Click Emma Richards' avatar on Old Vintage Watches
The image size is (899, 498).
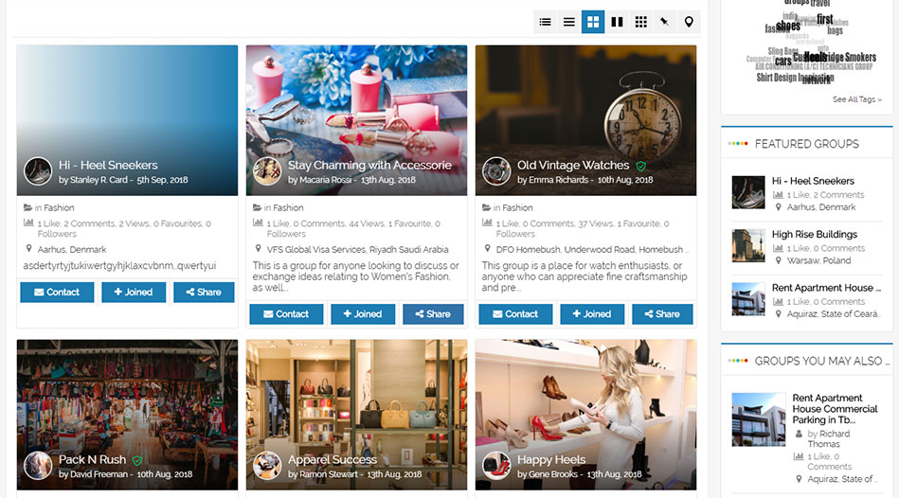pos(496,171)
